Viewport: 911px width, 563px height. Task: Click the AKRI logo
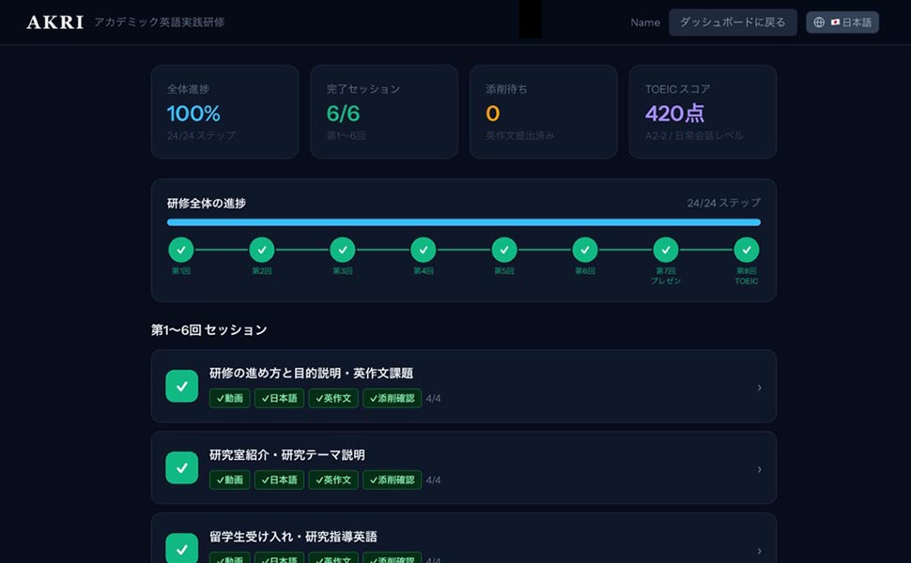(x=55, y=23)
